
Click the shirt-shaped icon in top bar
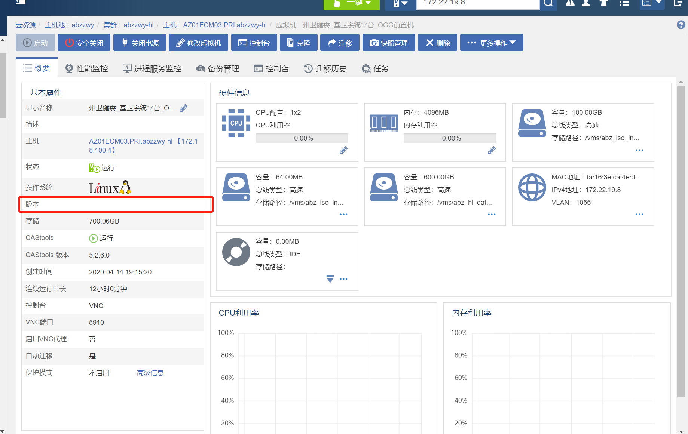pyautogui.click(x=603, y=3)
